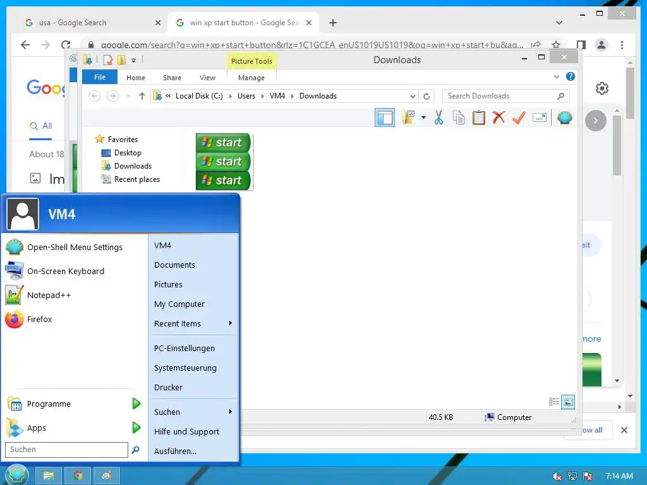Click the Email envelope icon in Explorer toolbar

[540, 118]
